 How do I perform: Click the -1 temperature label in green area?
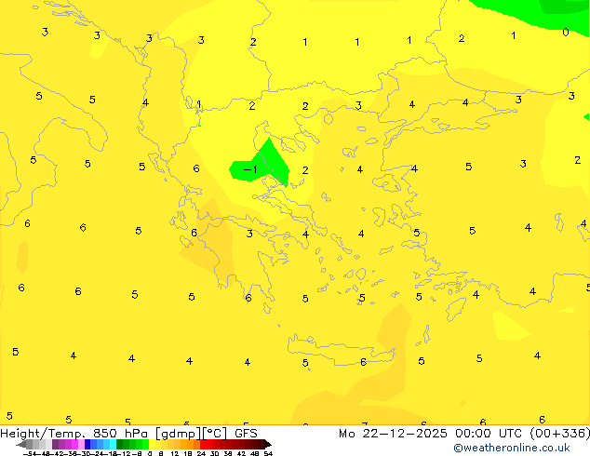(x=250, y=169)
